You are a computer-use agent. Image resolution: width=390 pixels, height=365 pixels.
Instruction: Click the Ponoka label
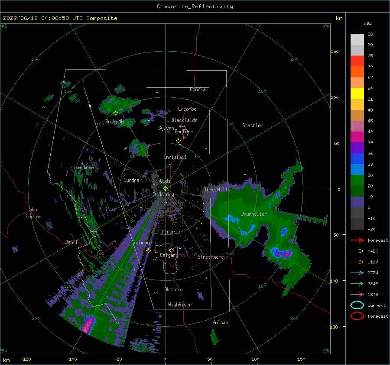tap(198, 89)
